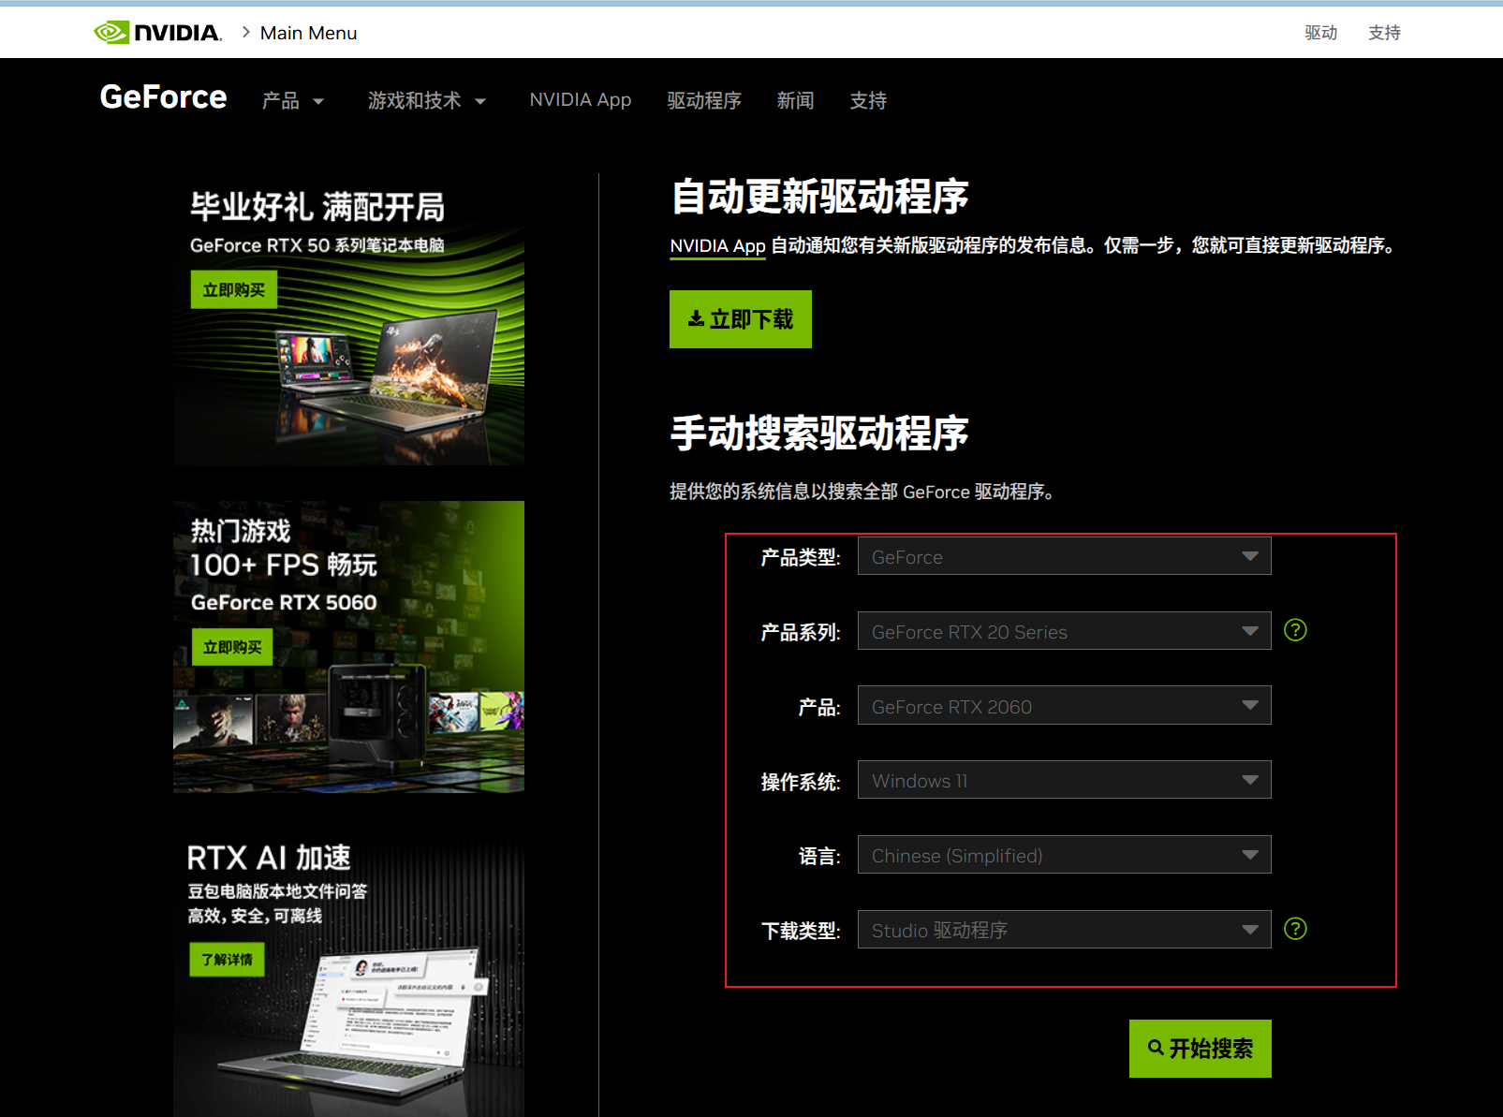The width and height of the screenshot is (1503, 1117).
Task: Click the 手动搜索驱动程序 heading
Action: (x=820, y=434)
